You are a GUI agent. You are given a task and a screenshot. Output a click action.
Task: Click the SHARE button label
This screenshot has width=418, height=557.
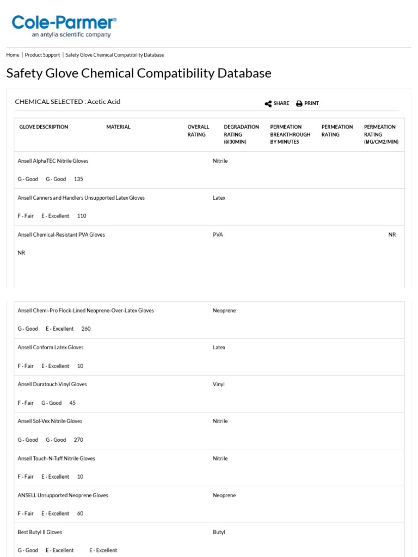[281, 103]
